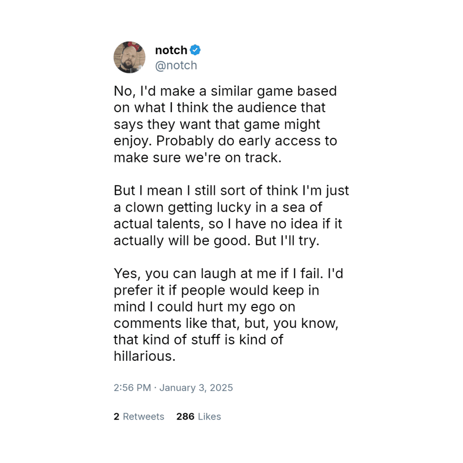Click the phrase "laugh at me"
The height and width of the screenshot is (463, 463).
coord(229,274)
